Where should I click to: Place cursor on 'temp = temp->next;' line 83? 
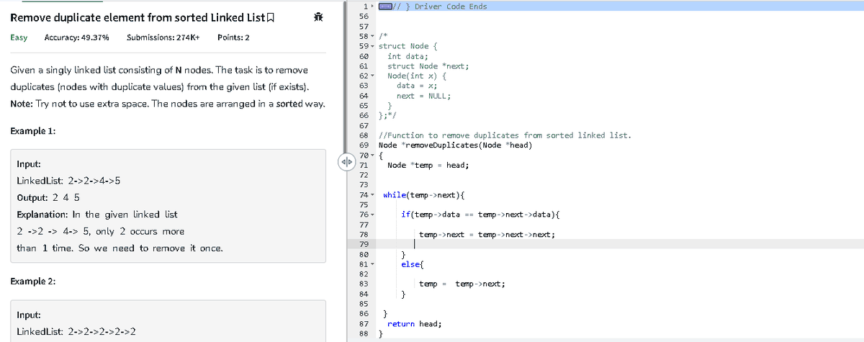point(462,284)
